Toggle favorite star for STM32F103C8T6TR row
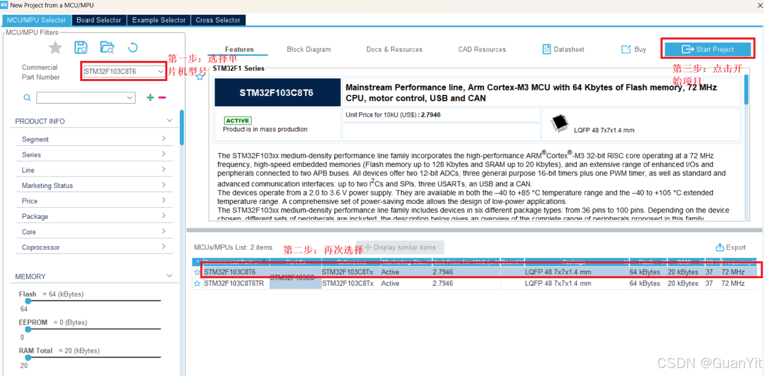This screenshot has width=764, height=376. pos(198,284)
